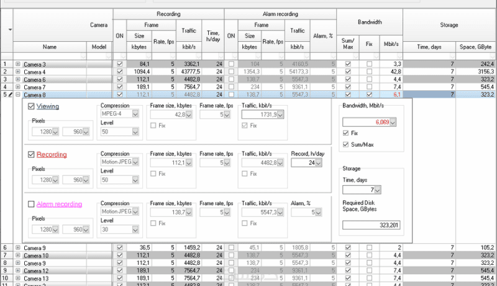Toggle the Viewing checkbox
This screenshot has height=286, width=497.
click(31, 106)
